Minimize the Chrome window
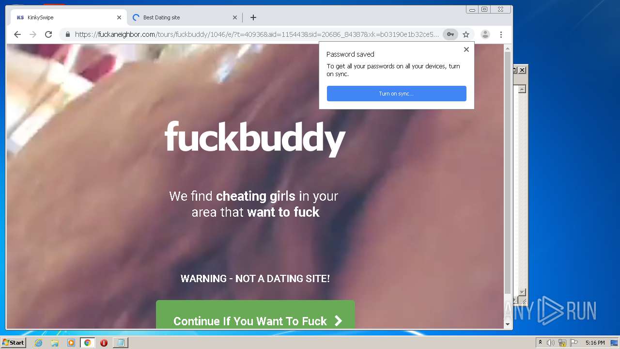The width and height of the screenshot is (620, 349). click(x=472, y=9)
